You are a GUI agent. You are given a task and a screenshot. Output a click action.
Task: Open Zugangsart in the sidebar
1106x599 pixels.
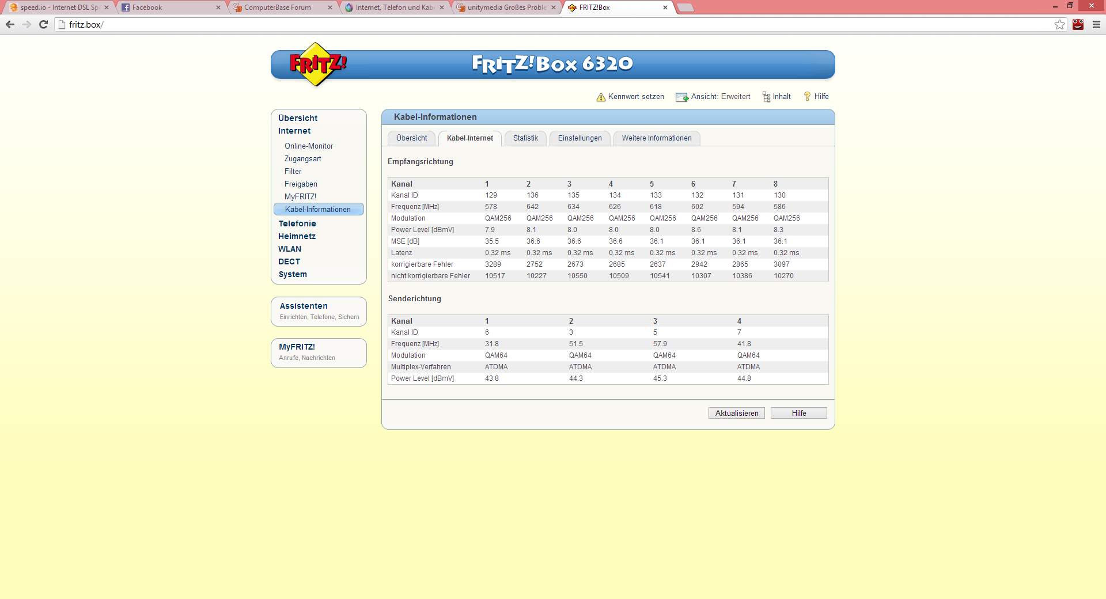(x=303, y=159)
